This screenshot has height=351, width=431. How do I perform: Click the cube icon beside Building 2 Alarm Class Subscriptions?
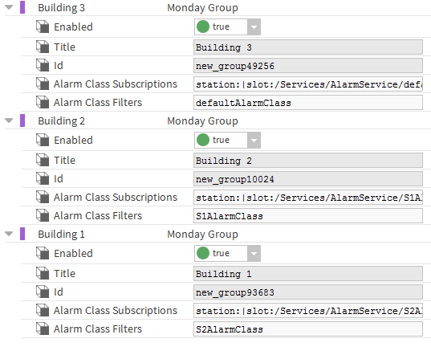tap(43, 197)
